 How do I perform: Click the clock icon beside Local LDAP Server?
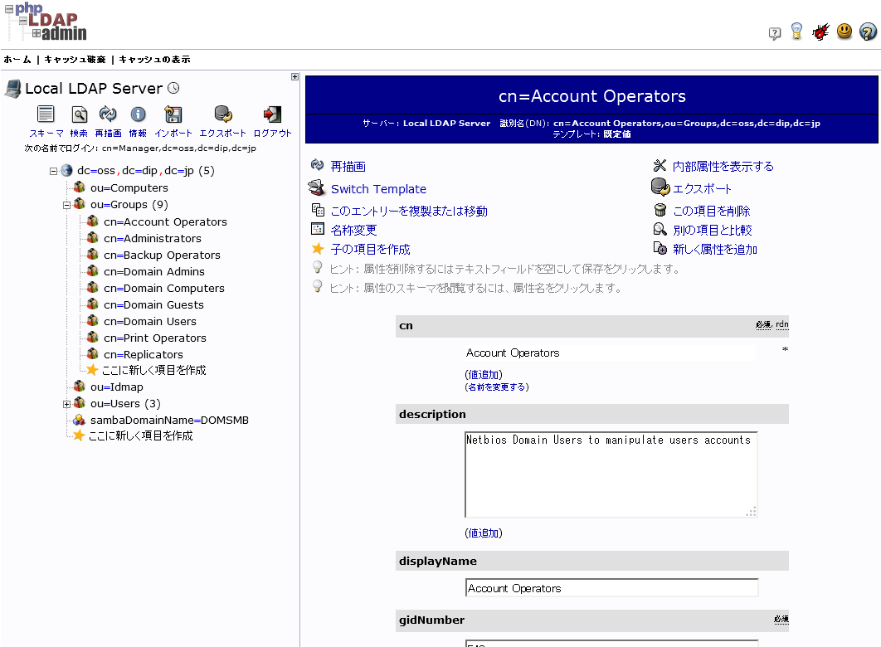click(x=173, y=88)
